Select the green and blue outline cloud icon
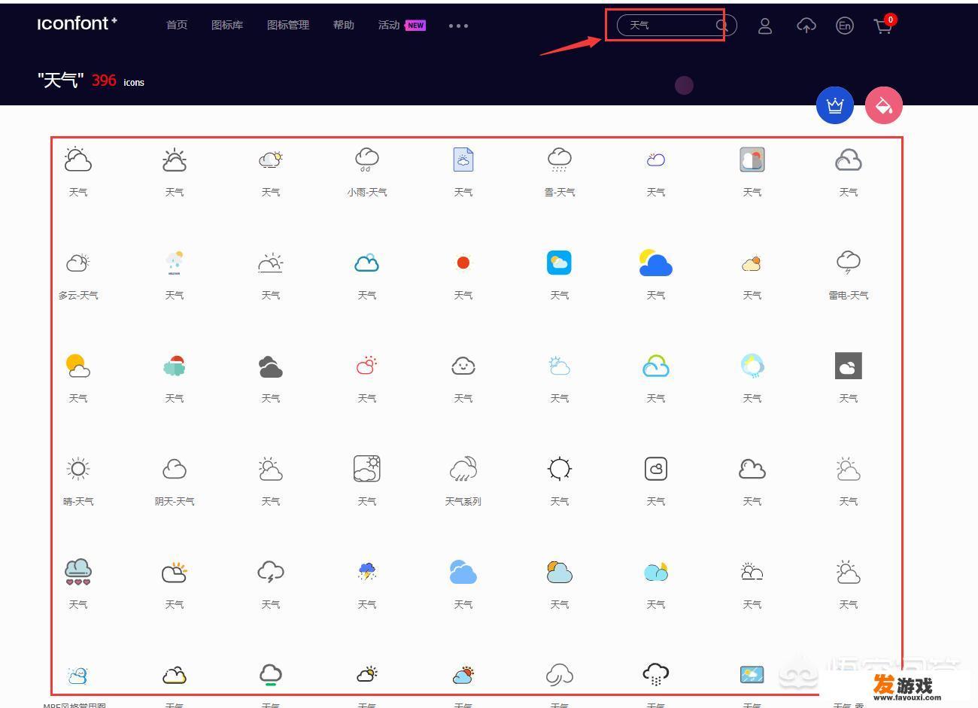978x708 pixels. tap(656, 366)
